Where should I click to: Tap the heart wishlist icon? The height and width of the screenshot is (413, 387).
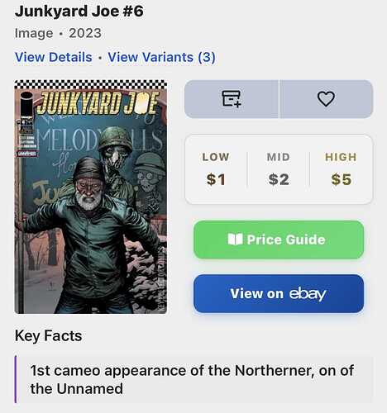326,99
